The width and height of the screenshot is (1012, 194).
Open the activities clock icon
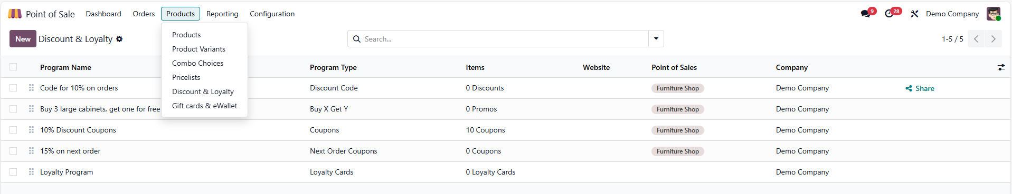point(890,14)
